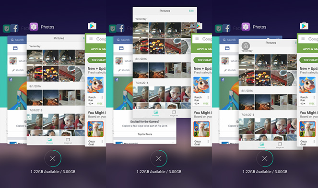Select Pictures tab in the left screen

50,141
